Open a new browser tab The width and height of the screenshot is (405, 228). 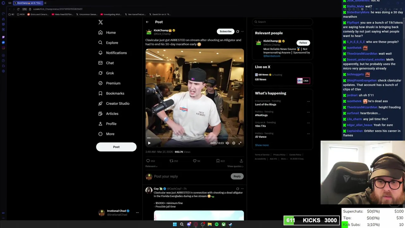[x=45, y=3]
